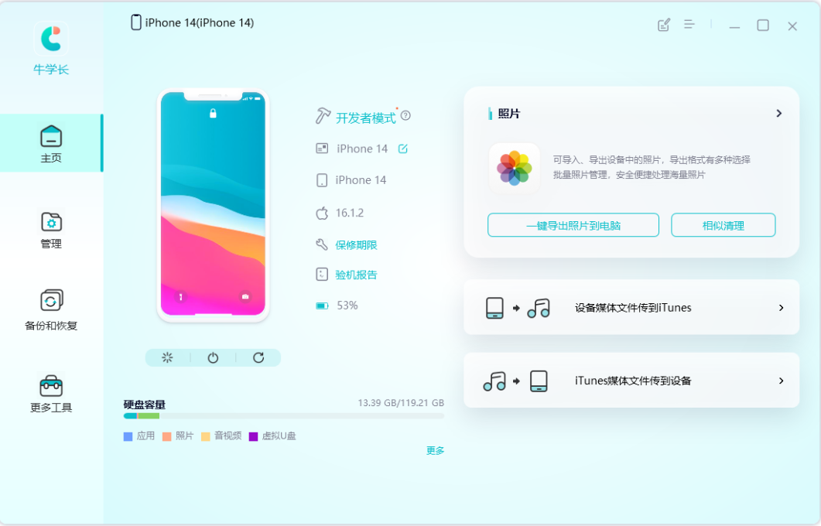Click the 53% battery text
This screenshot has height=526, width=821.
[347, 305]
